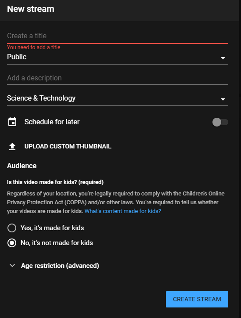Click the upload arrow icon
This screenshot has height=318, width=241.
(x=12, y=146)
